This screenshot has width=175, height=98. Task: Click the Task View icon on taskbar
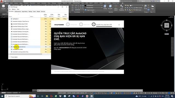tap(42, 96)
